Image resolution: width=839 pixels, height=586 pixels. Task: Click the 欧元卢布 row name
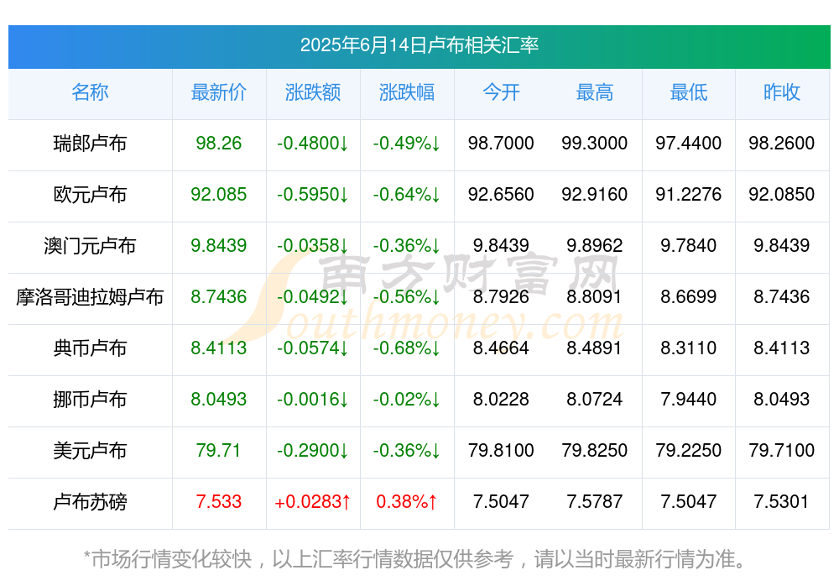[x=90, y=195]
